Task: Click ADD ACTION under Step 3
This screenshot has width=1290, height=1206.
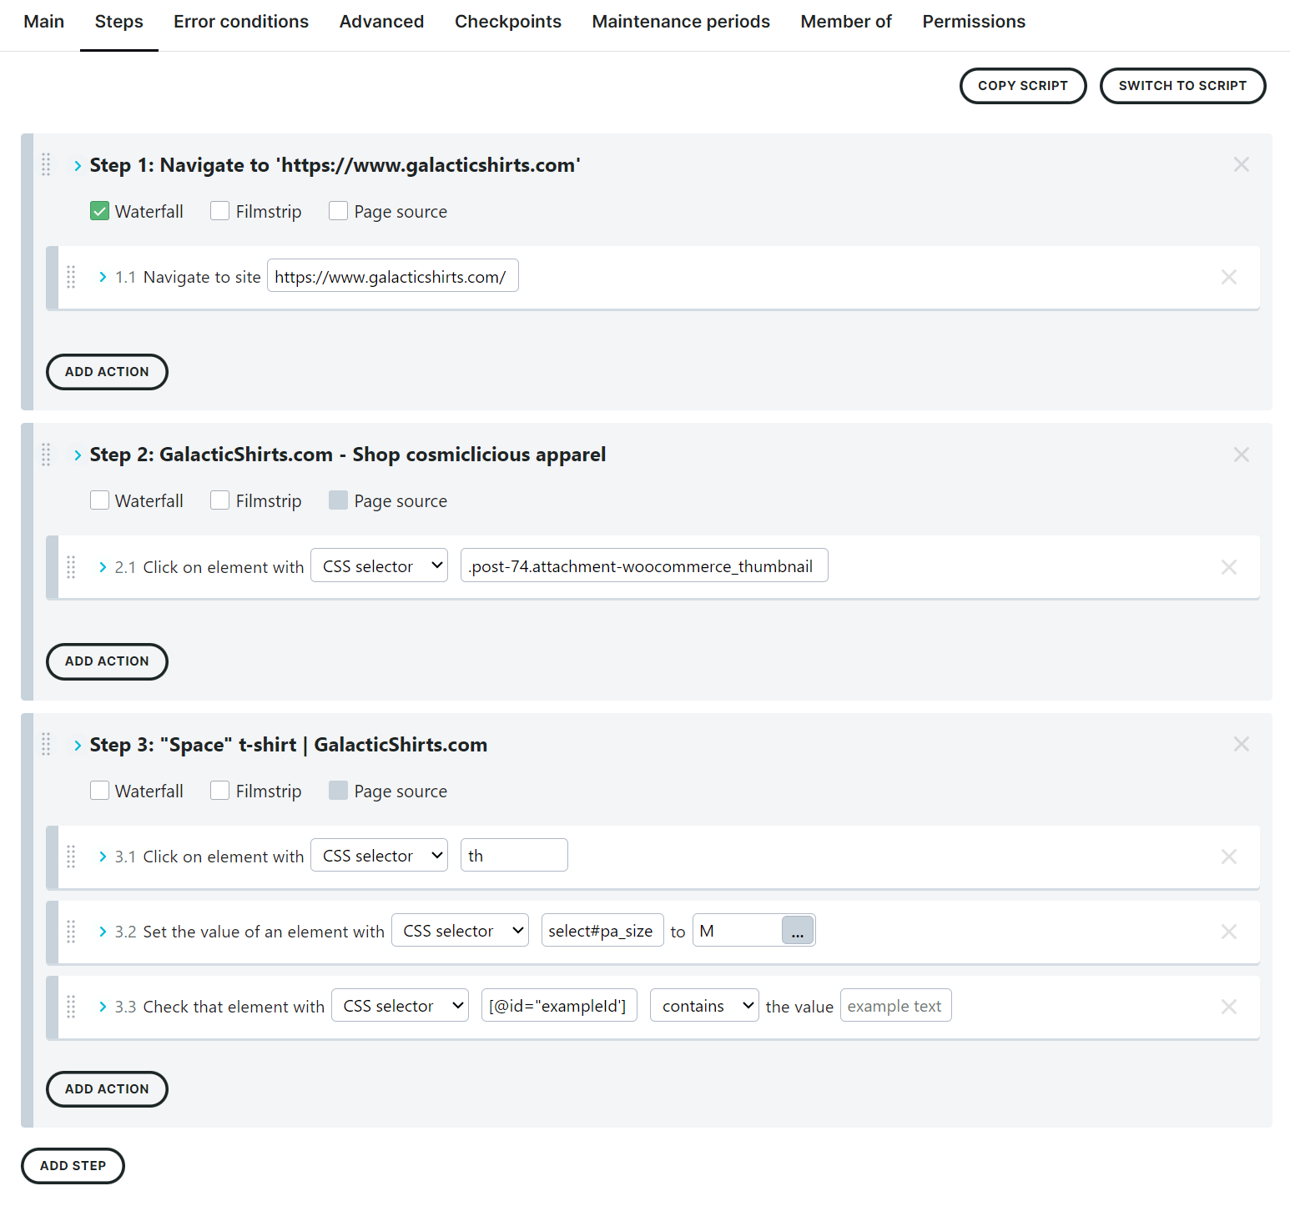Action: pyautogui.click(x=107, y=1089)
